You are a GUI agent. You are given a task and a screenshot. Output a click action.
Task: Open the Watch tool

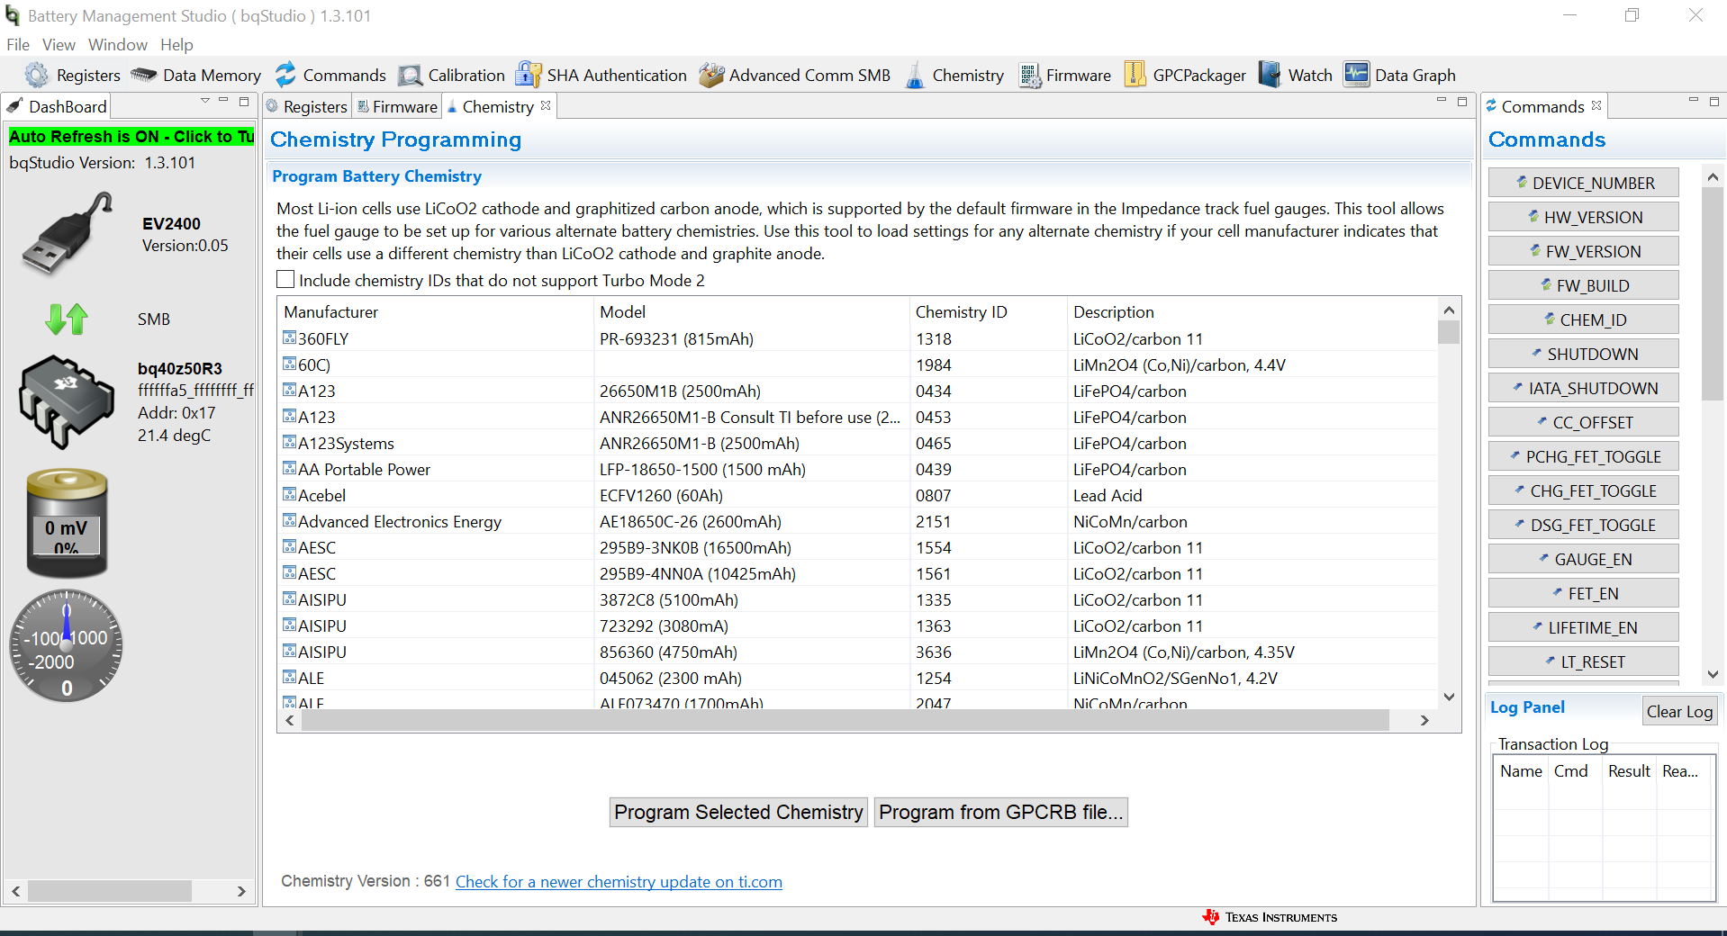1295,76
